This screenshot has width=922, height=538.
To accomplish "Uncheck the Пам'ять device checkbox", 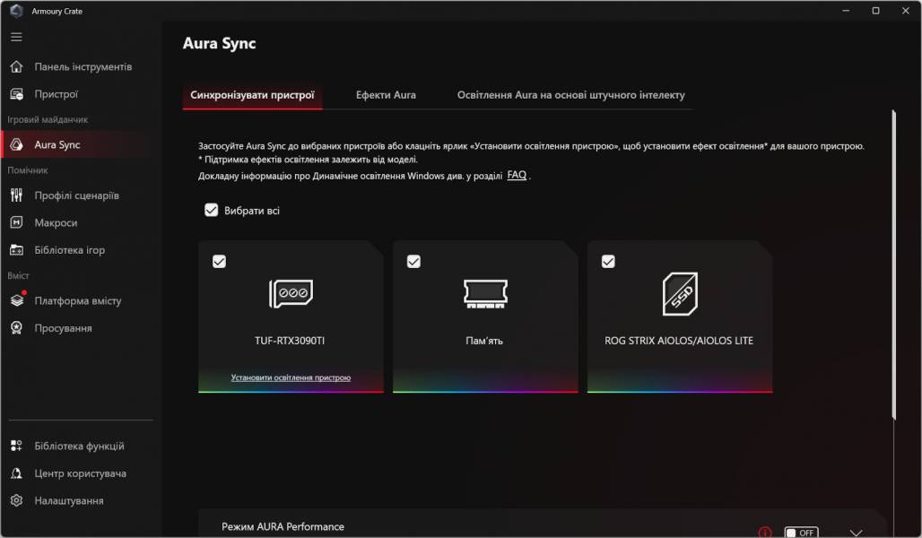I will pyautogui.click(x=413, y=261).
